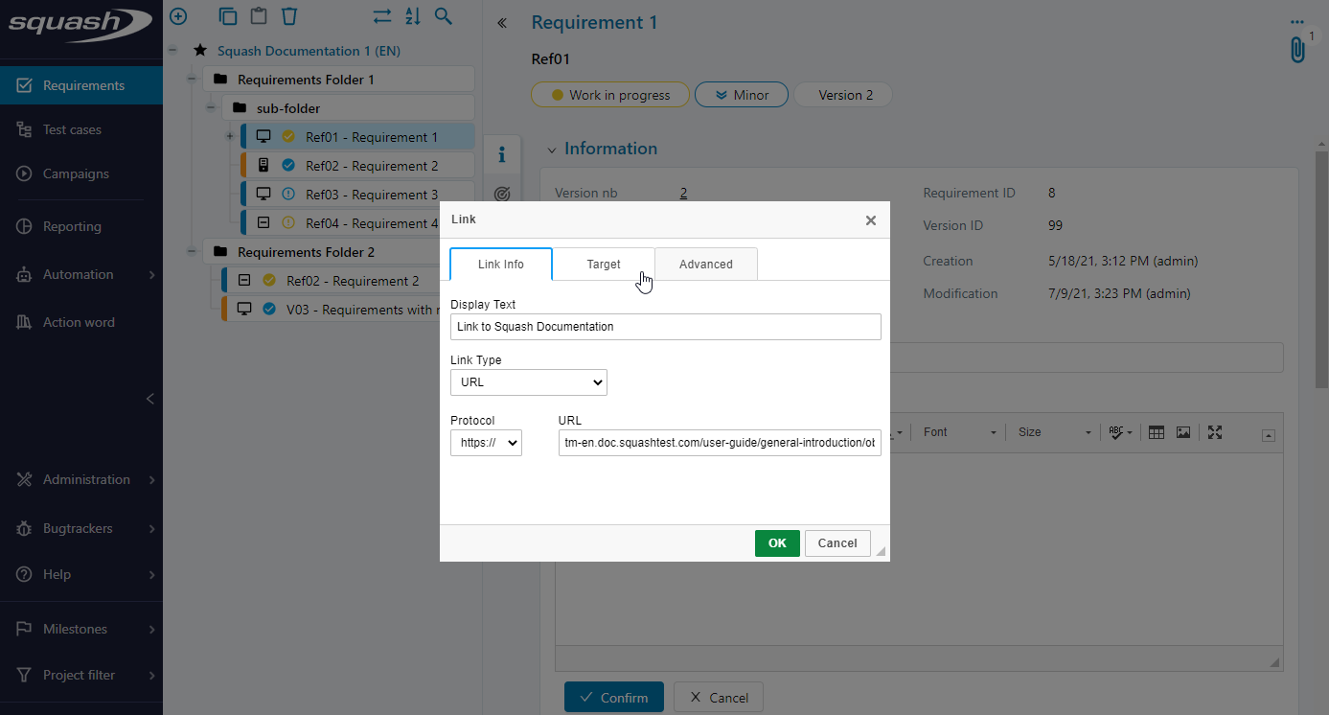Click the paste clipboard icon

click(258, 16)
